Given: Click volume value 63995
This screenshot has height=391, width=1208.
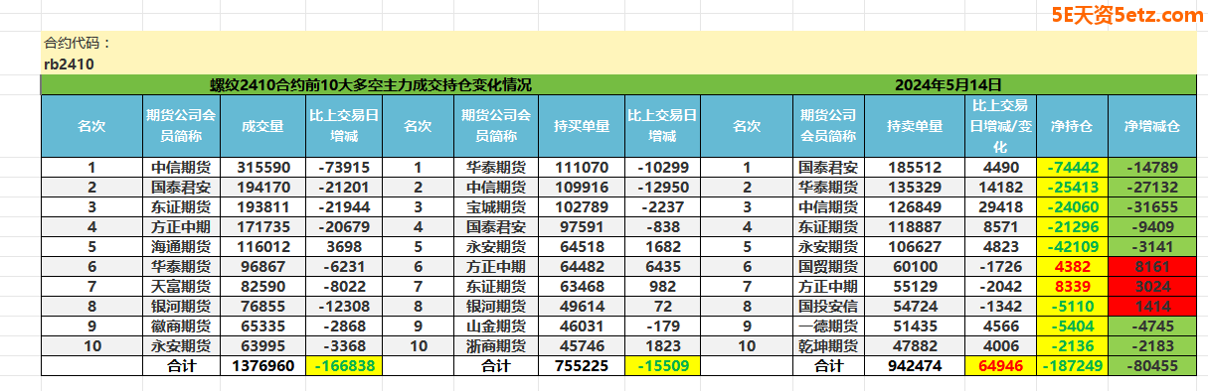Looking at the screenshot, I should 263,345.
